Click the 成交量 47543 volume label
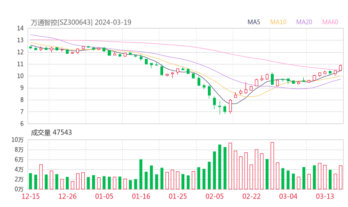Viewport: 348px width, 207px height. 51,133
